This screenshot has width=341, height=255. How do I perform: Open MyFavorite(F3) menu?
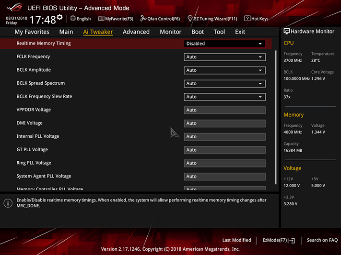click(x=116, y=19)
